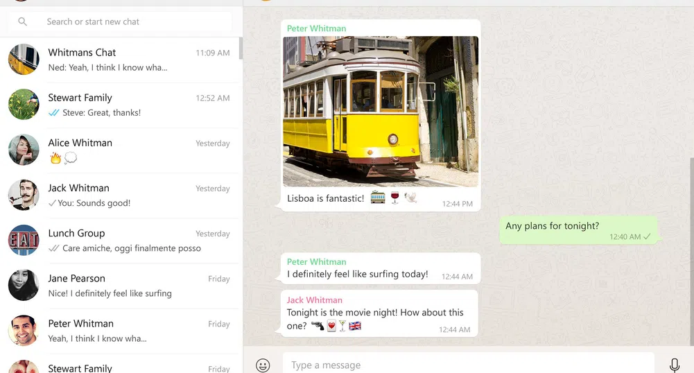Click the cocktail glass emoji in movie message
The height and width of the screenshot is (373, 694).
(342, 326)
